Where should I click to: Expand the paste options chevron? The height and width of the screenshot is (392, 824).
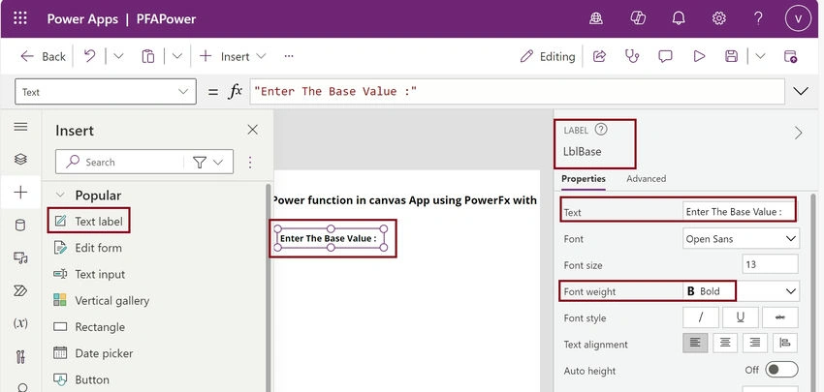(x=177, y=56)
